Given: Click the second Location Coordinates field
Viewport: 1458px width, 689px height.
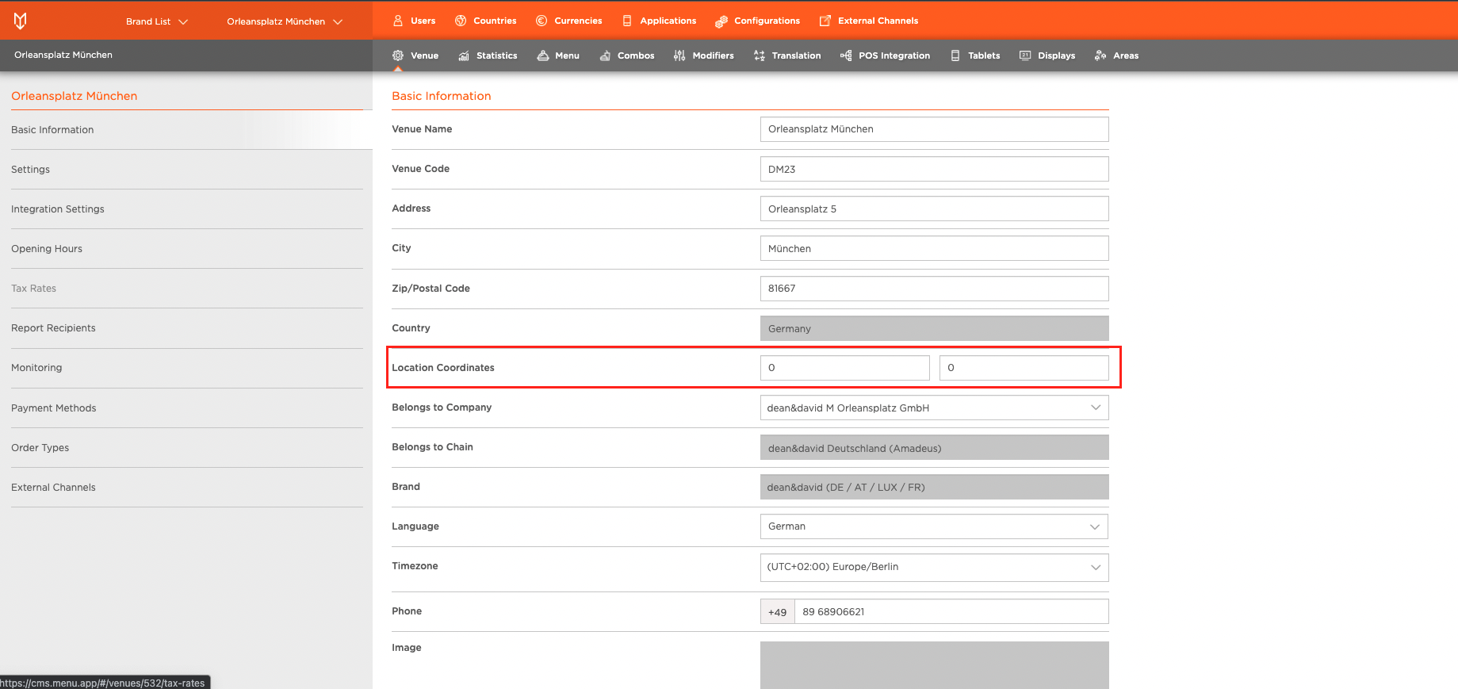Looking at the screenshot, I should [1024, 368].
